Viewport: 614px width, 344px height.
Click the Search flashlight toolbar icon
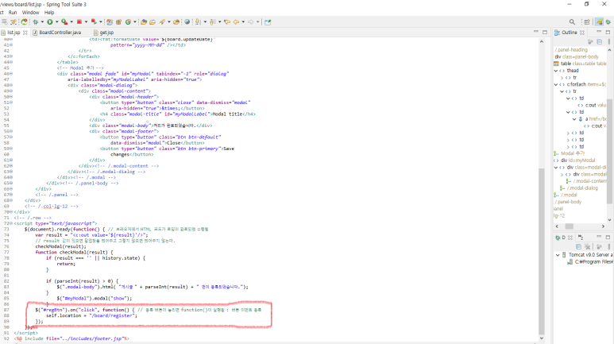162,22
